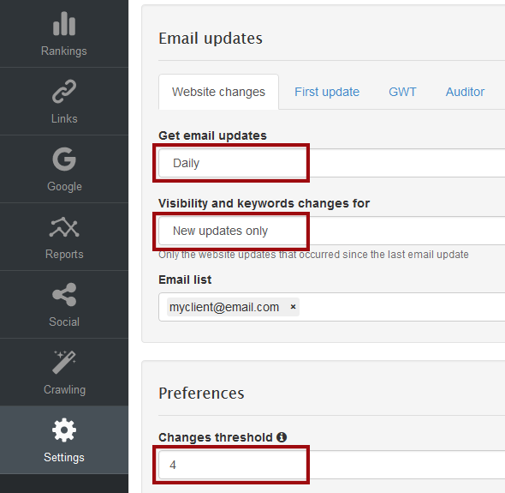Open the New updates only dropdown
Image resolution: width=505 pixels, height=493 pixels.
pos(332,231)
